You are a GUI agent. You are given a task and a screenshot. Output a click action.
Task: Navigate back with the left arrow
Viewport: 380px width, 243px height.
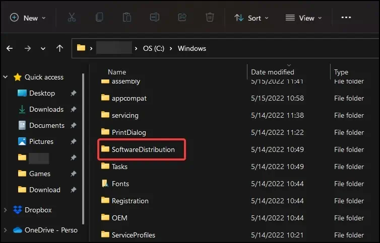tap(10, 48)
